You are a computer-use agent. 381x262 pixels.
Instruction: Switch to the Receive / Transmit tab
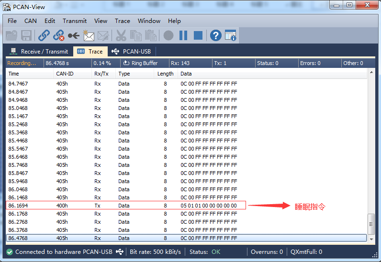39,51
